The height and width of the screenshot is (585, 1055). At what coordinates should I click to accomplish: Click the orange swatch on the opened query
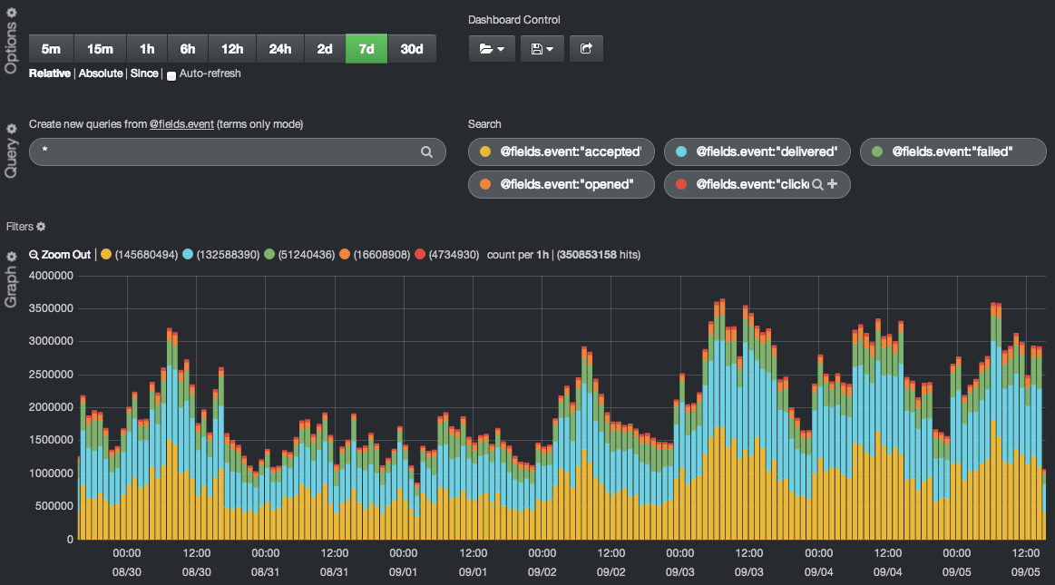[485, 184]
